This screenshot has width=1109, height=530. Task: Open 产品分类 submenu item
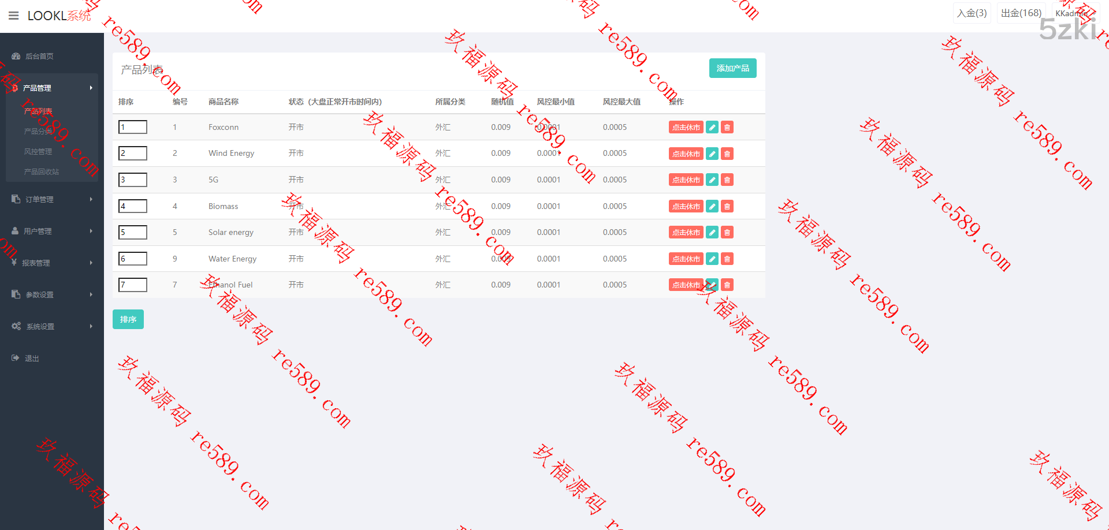pos(38,132)
